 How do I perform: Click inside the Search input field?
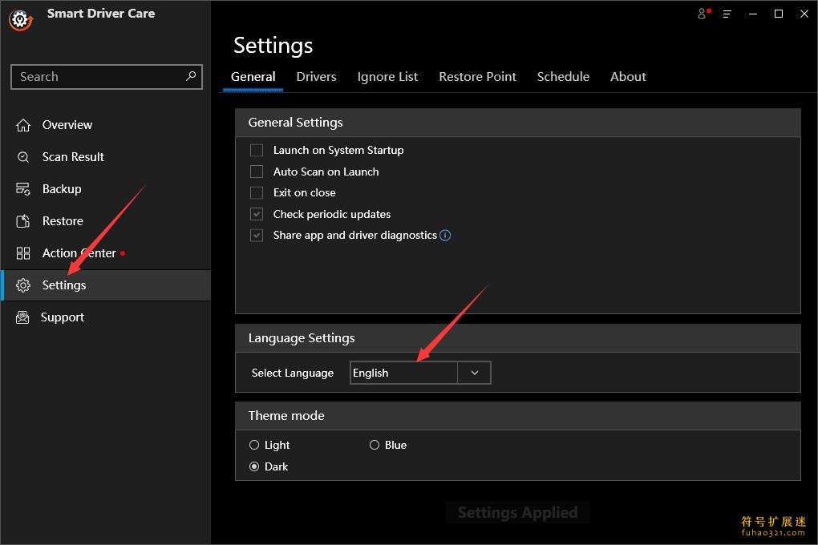107,77
